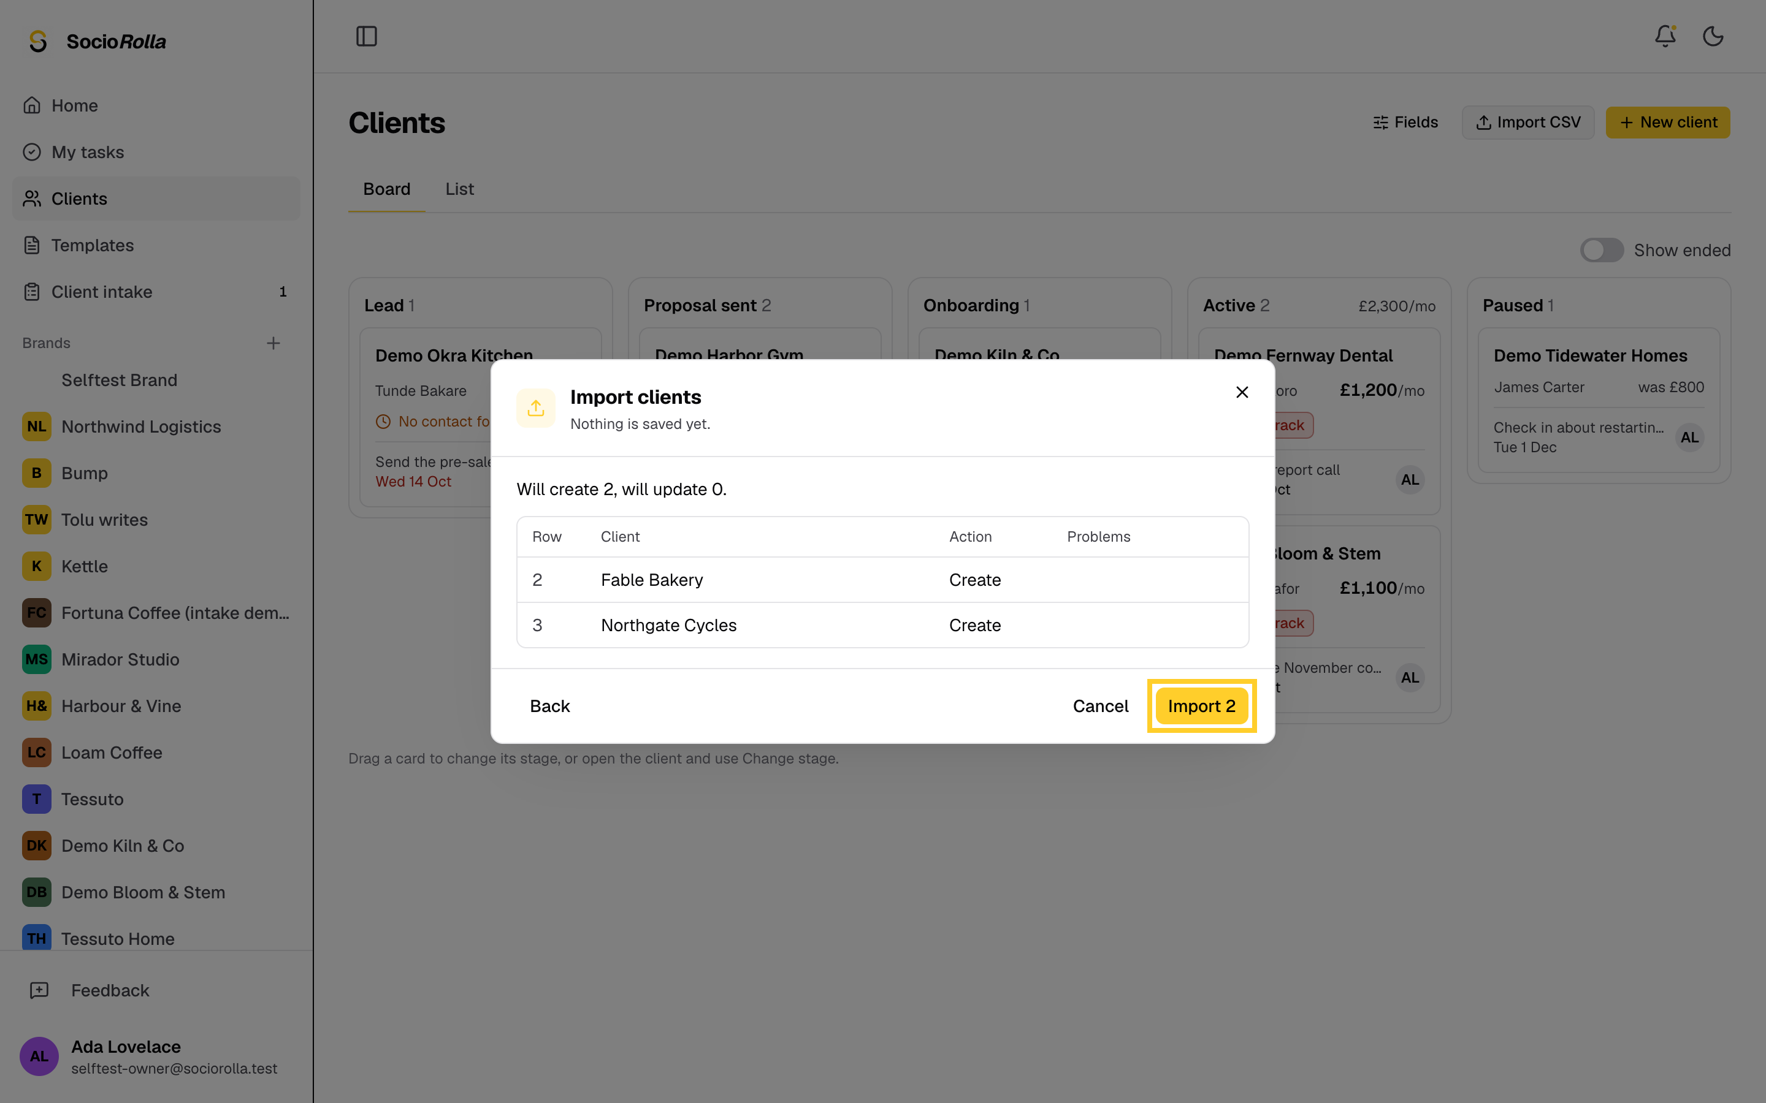
Task: Click the New client button
Action: tap(1667, 122)
